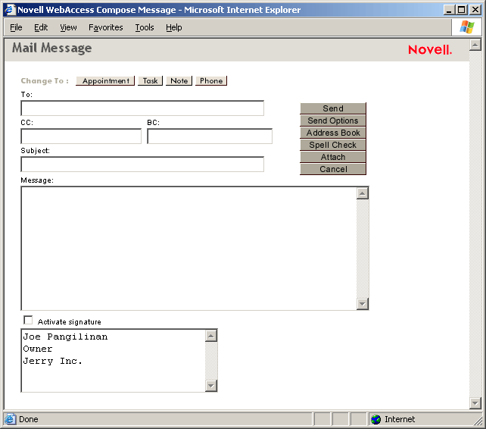Screen dimensions: 486x429
Task: Close the Internet Explorer window
Action: click(x=475, y=10)
